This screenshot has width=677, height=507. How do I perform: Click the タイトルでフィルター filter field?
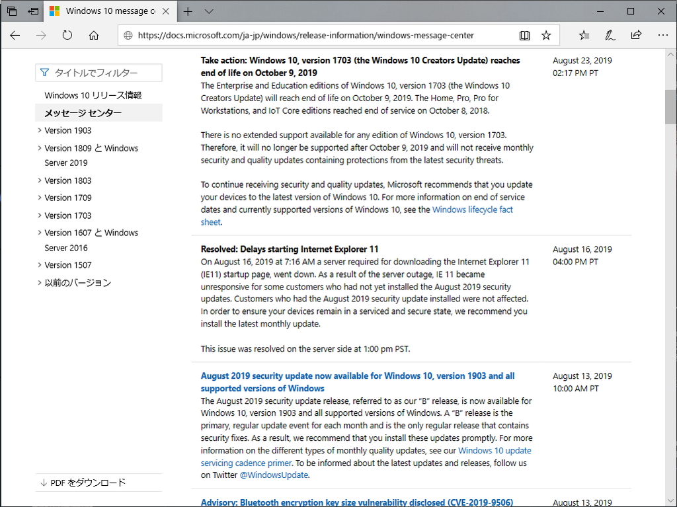tap(99, 73)
